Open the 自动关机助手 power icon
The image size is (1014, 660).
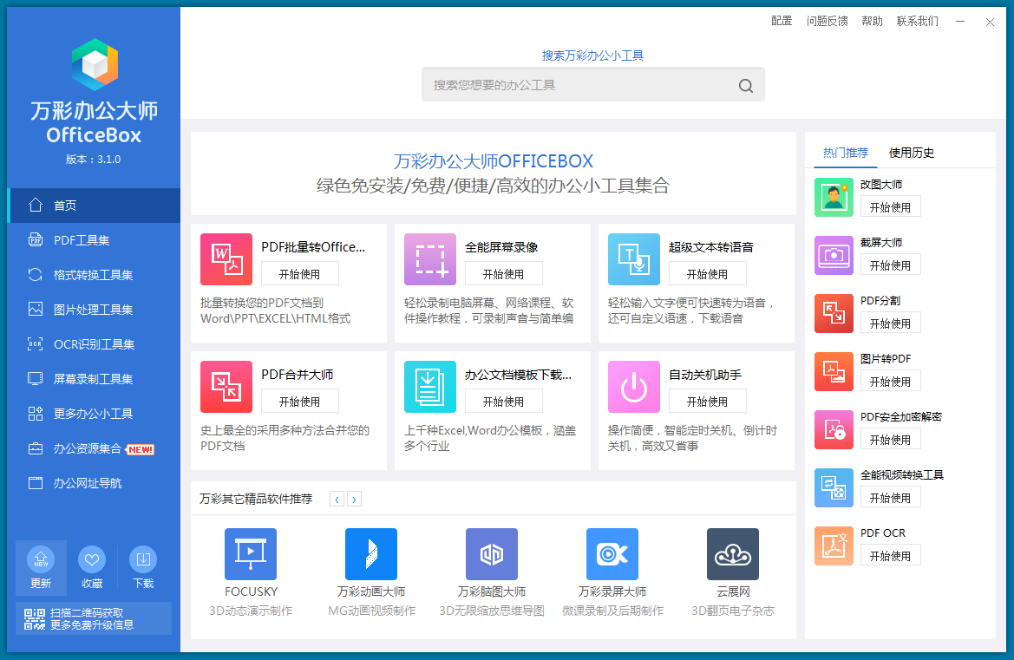coord(634,387)
